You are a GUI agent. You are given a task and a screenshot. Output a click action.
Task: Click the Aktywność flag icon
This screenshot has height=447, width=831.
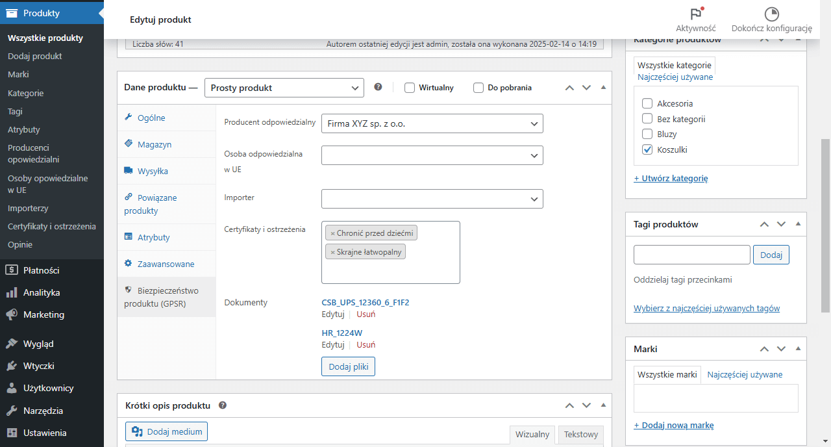[x=696, y=14]
